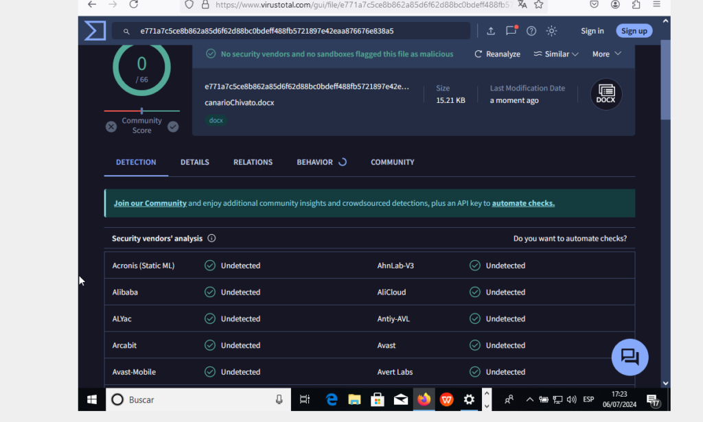Screen dimensions: 703x422
Task: Open the Mail app from the taskbar
Action: coord(400,399)
